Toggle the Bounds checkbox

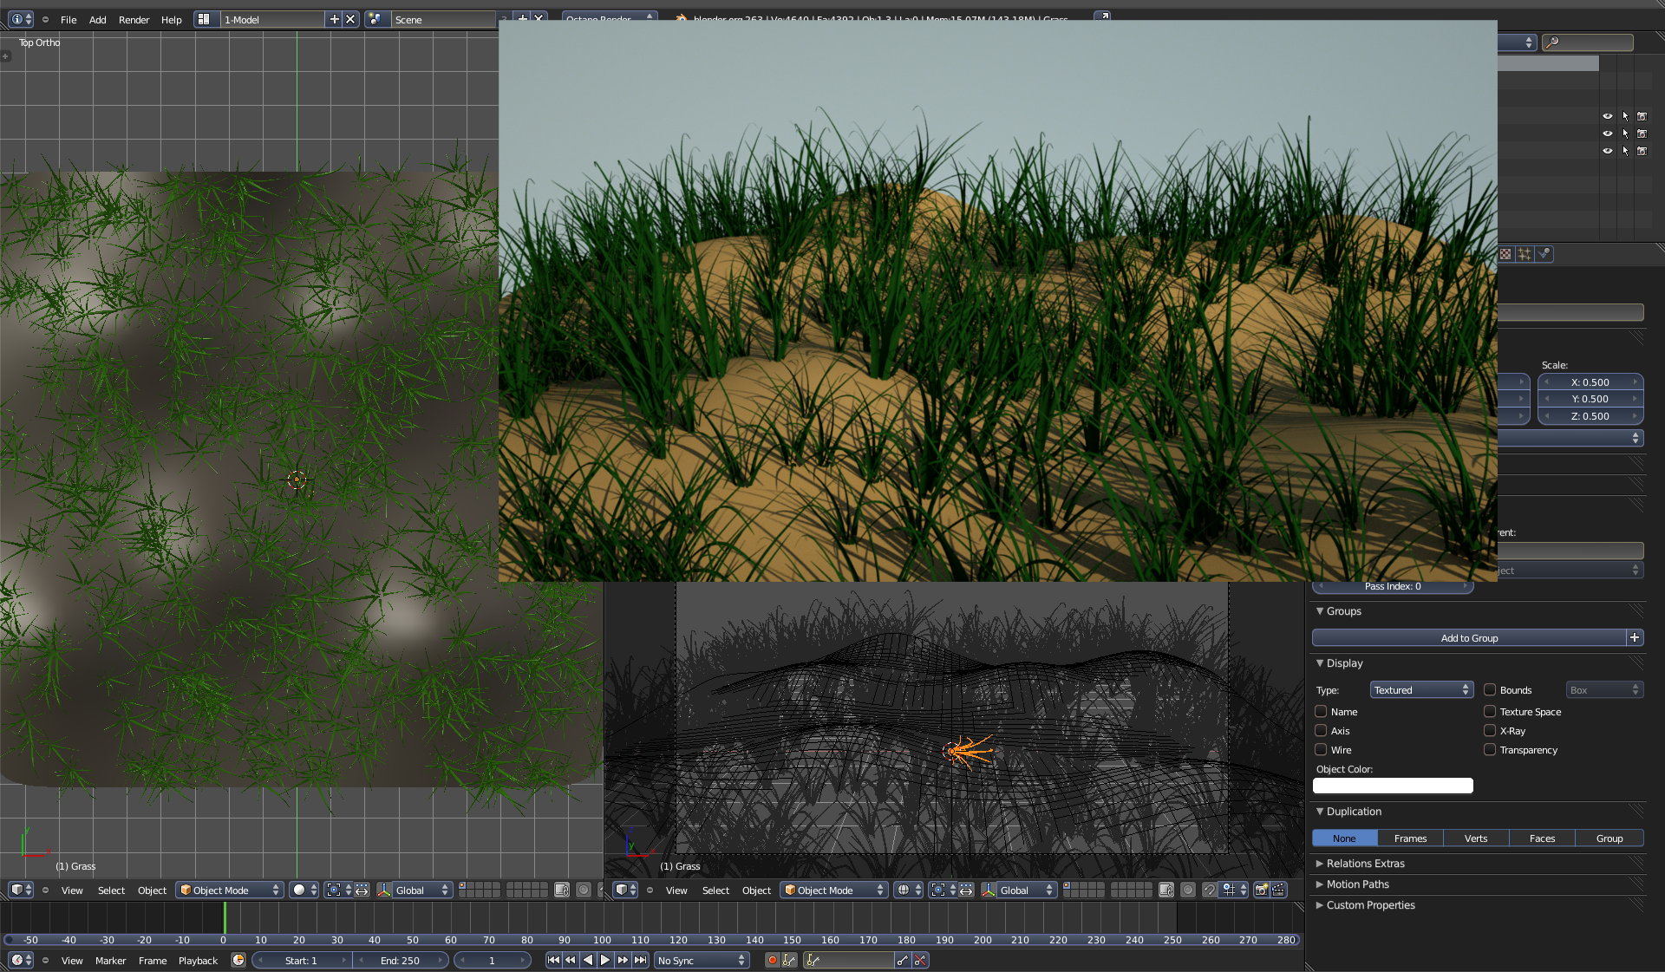(1490, 689)
